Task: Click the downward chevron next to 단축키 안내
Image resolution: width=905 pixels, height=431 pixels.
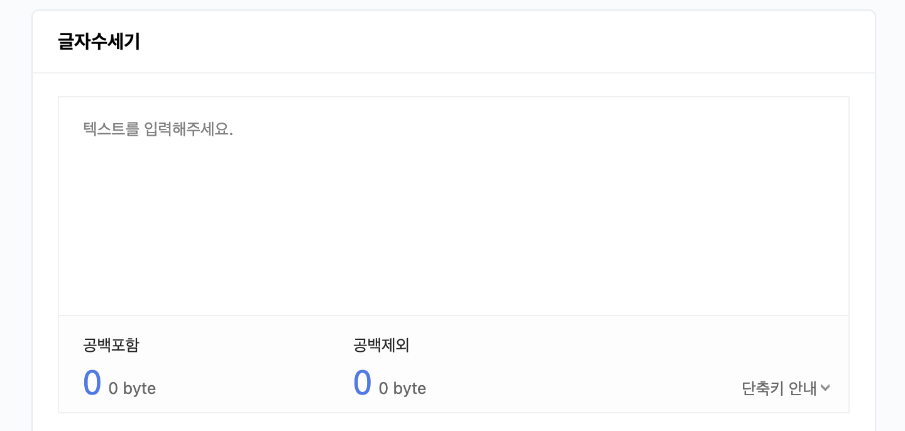Action: (825, 388)
